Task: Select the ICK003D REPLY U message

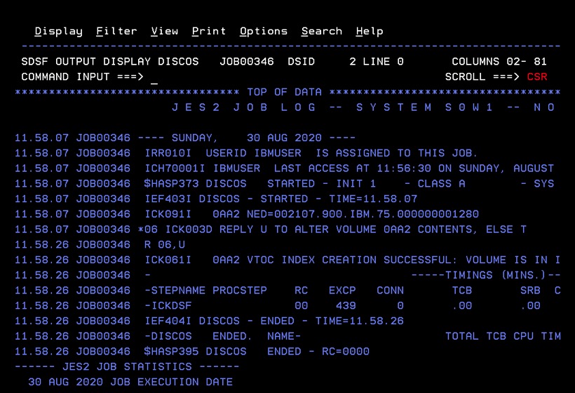Action: (271, 229)
